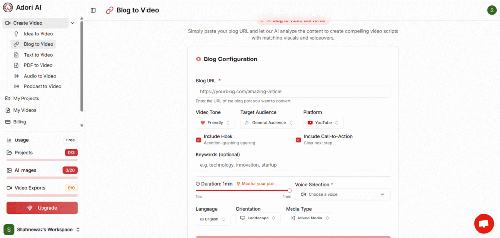
Task: Click the sidebar scrollbar thumb
Action: point(82,66)
